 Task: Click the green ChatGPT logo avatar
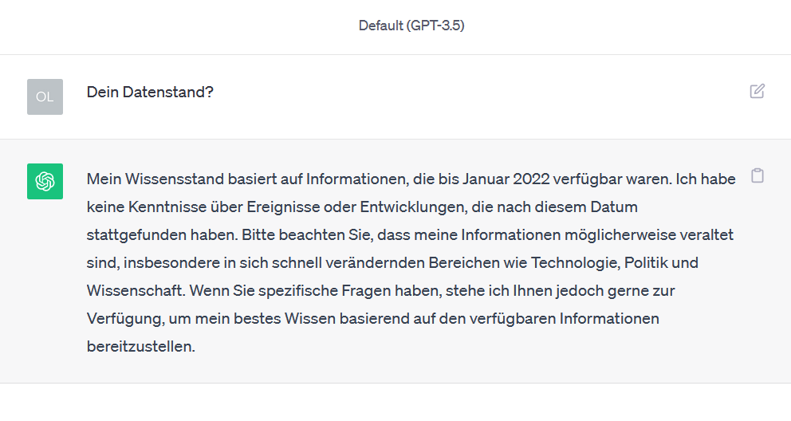point(45,181)
